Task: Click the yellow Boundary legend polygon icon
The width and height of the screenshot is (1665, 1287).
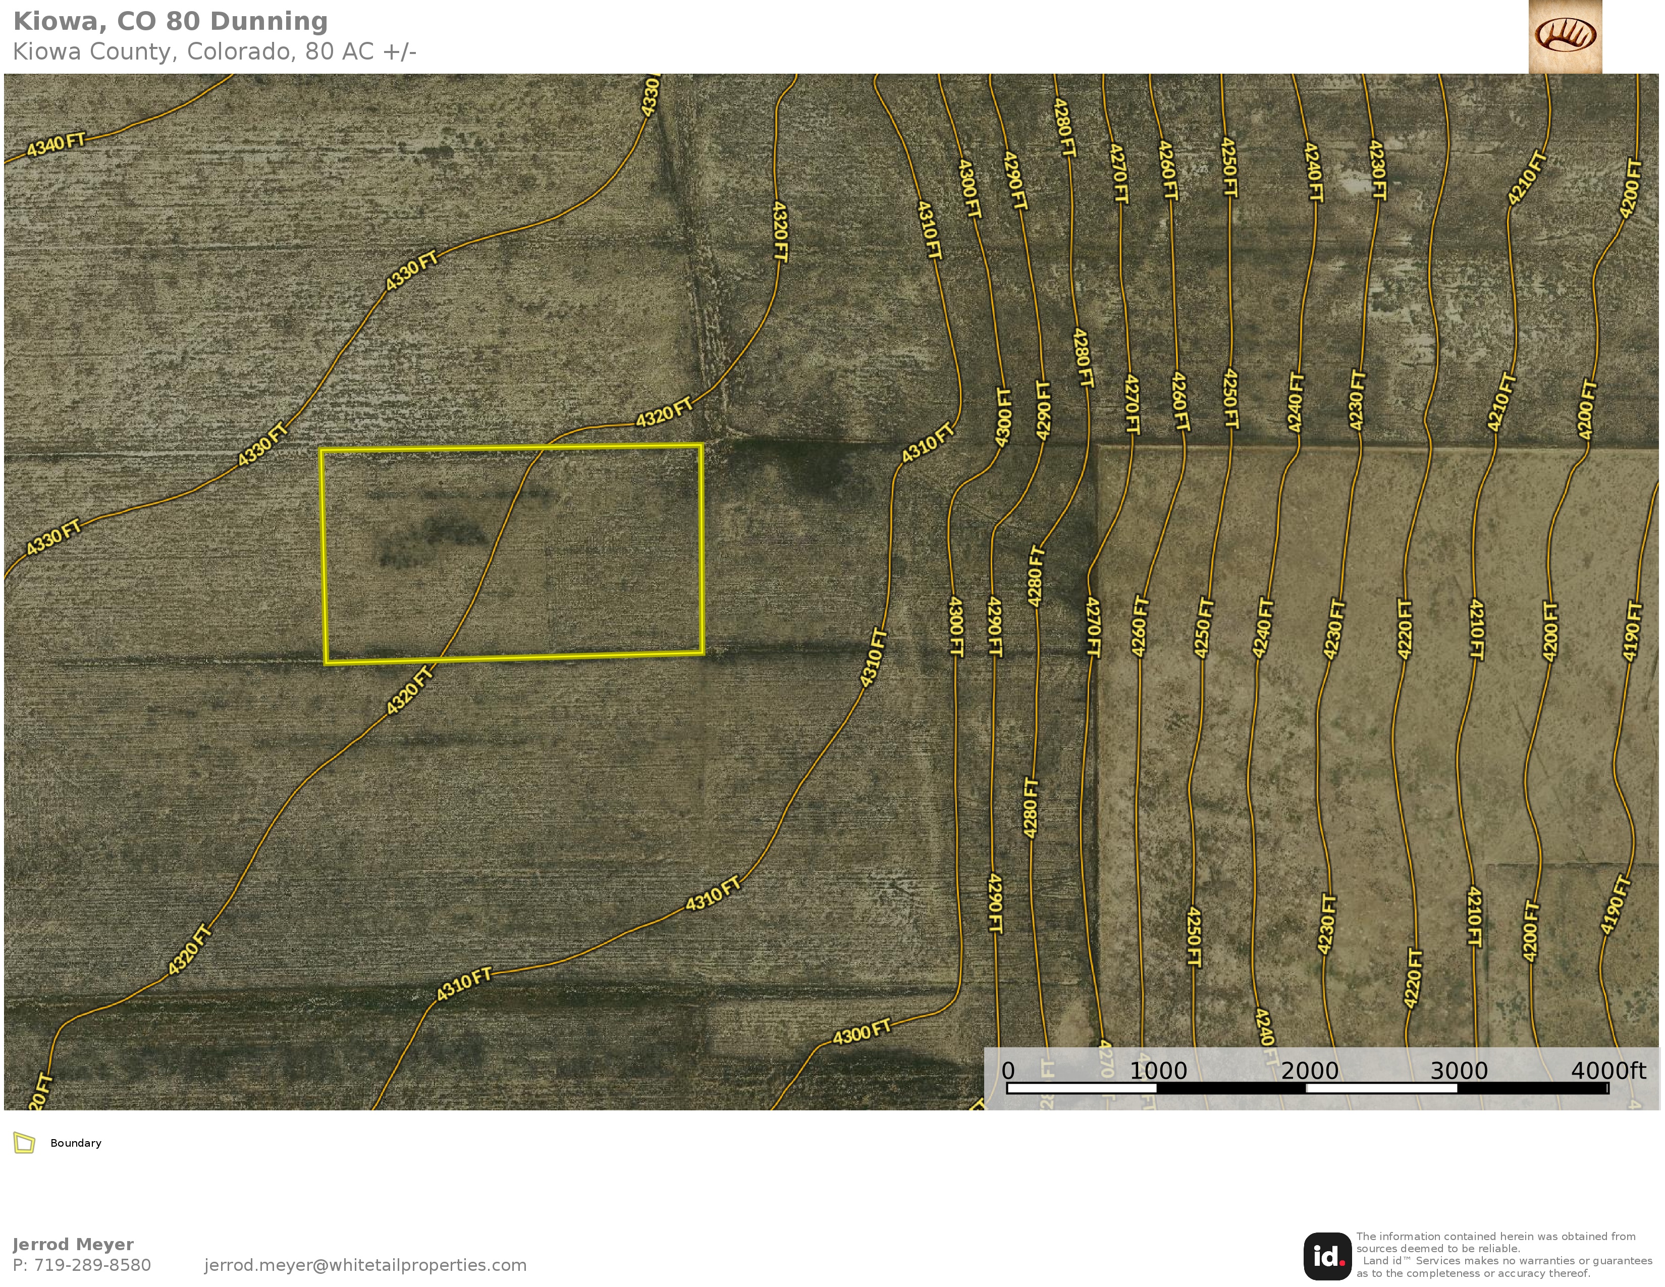Action: (x=24, y=1143)
